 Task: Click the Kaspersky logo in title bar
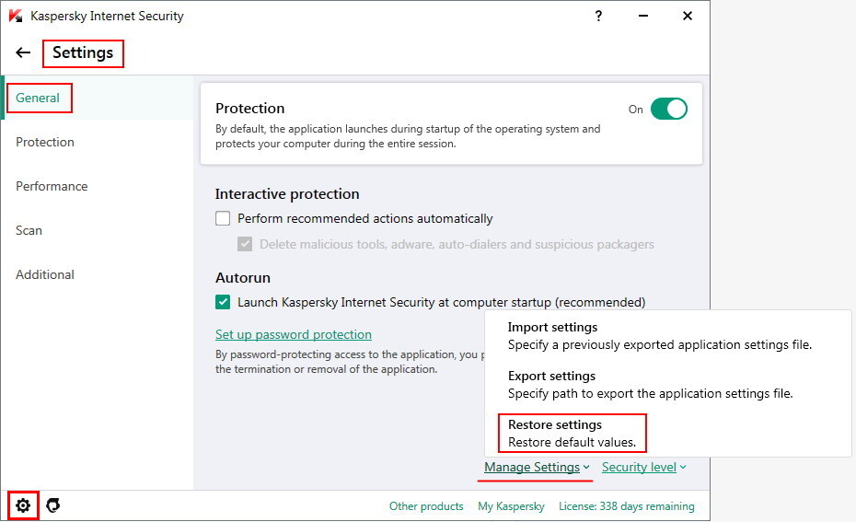click(x=16, y=16)
